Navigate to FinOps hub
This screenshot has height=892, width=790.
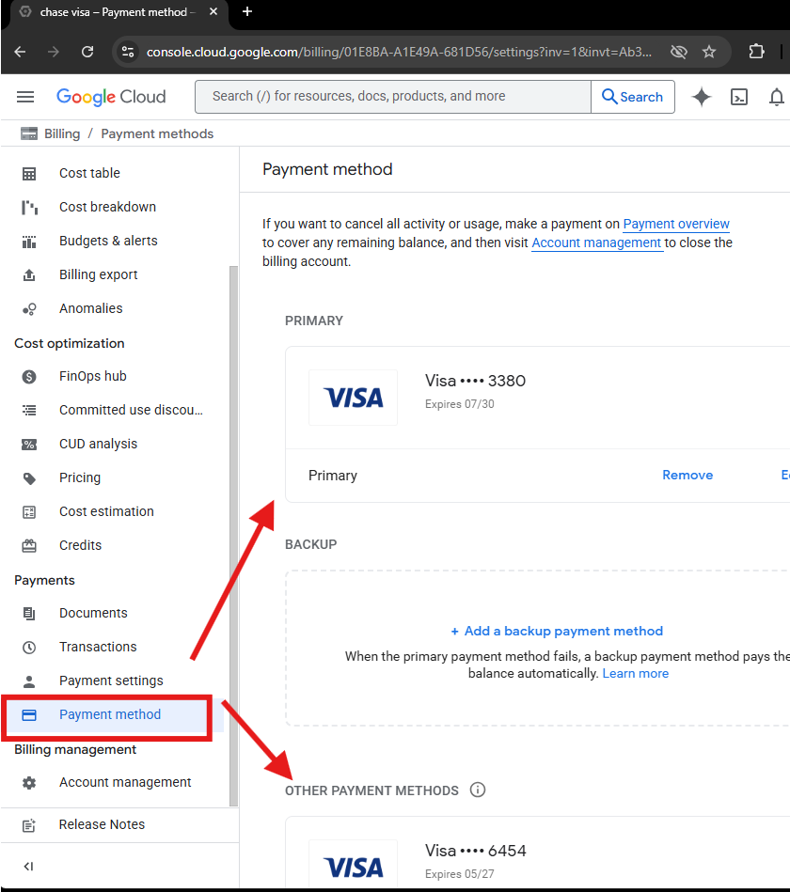click(x=93, y=377)
